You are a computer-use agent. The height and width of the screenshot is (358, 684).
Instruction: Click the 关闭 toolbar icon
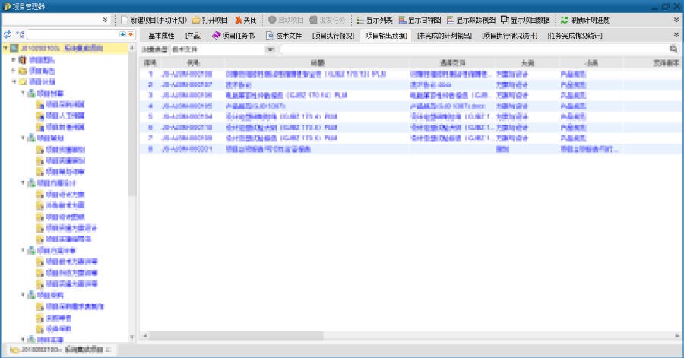point(246,20)
